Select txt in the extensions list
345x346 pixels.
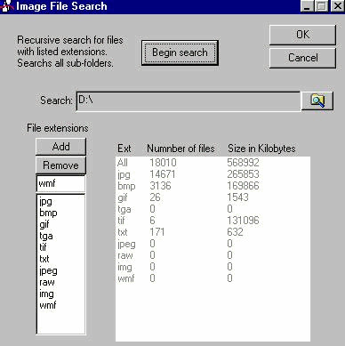click(x=61, y=259)
